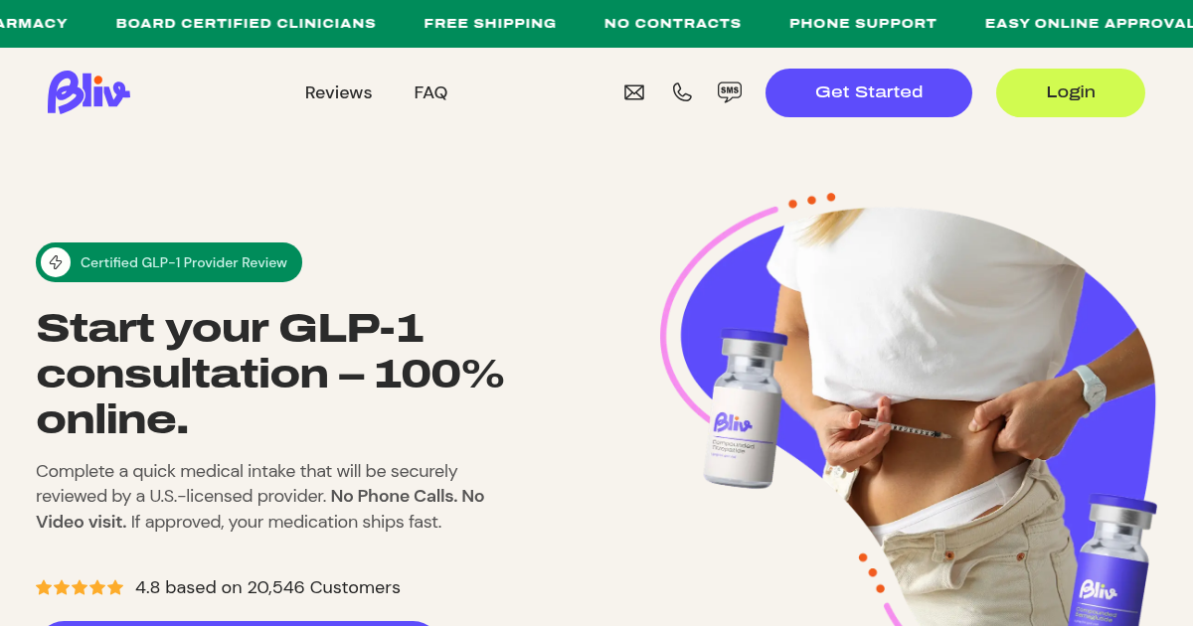Screen dimensions: 1193x626
Task: Click the purple vial at the bottom right
Action: coord(1115,561)
